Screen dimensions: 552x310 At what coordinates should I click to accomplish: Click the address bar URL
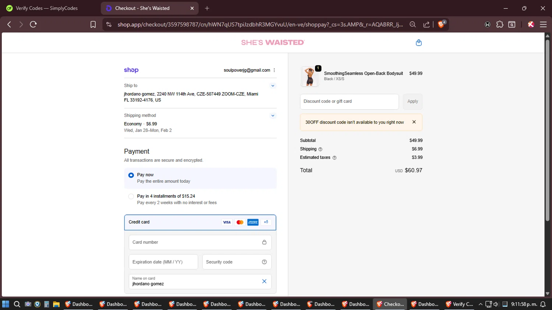tap(260, 24)
